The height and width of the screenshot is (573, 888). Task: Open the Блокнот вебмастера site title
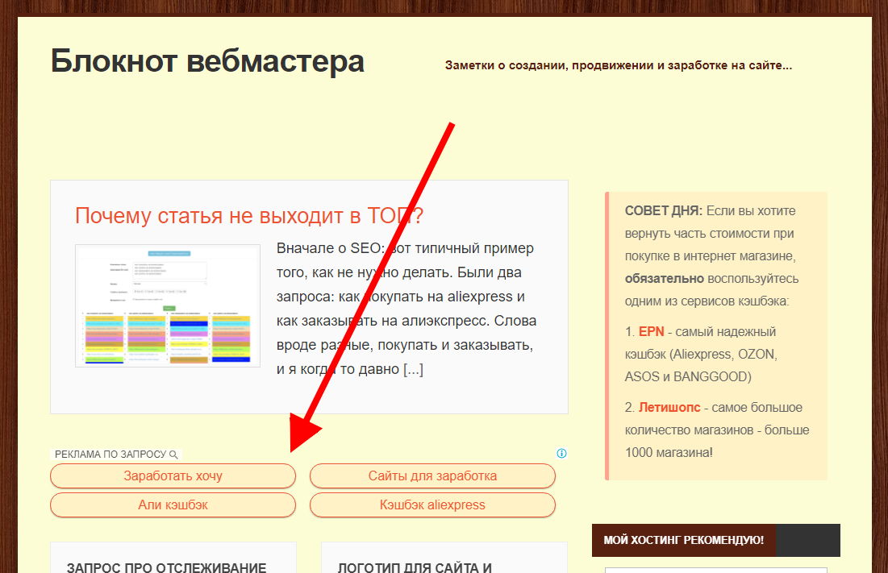tap(207, 61)
